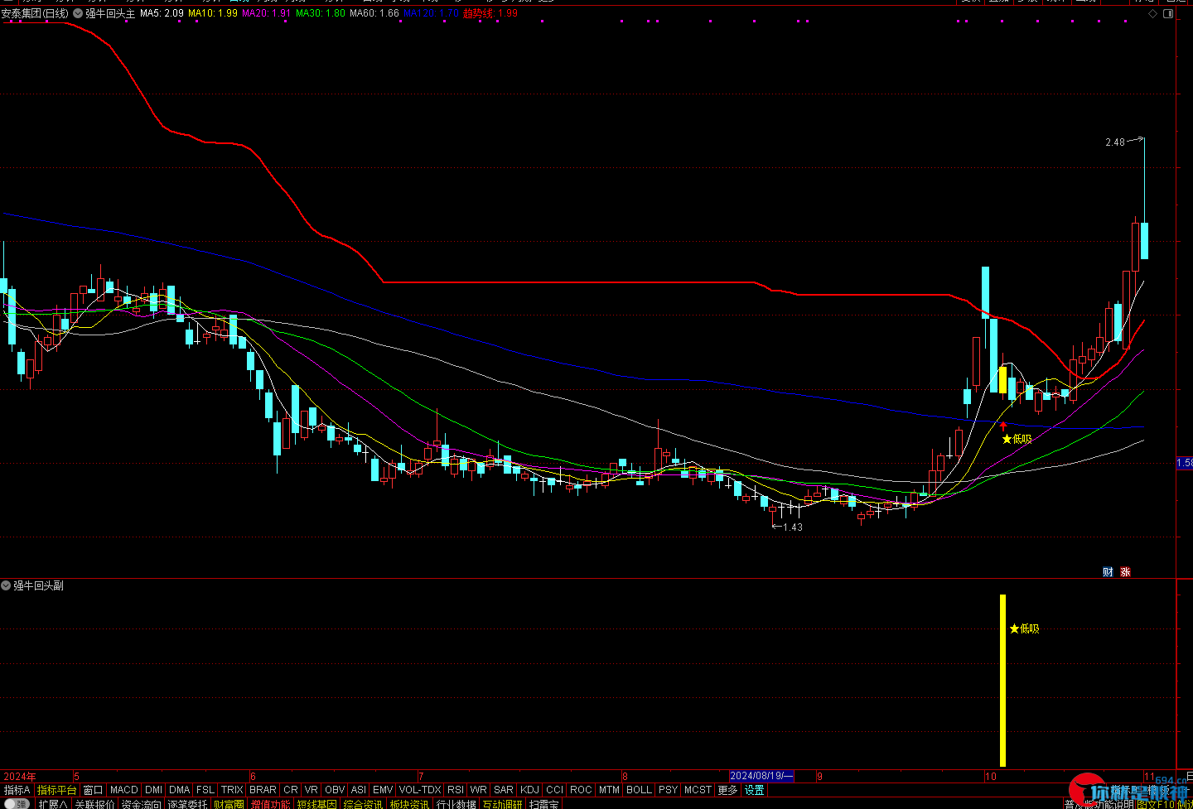Open the 更多 indicators list
Viewport: 1193px width, 809px height.
coord(727,790)
